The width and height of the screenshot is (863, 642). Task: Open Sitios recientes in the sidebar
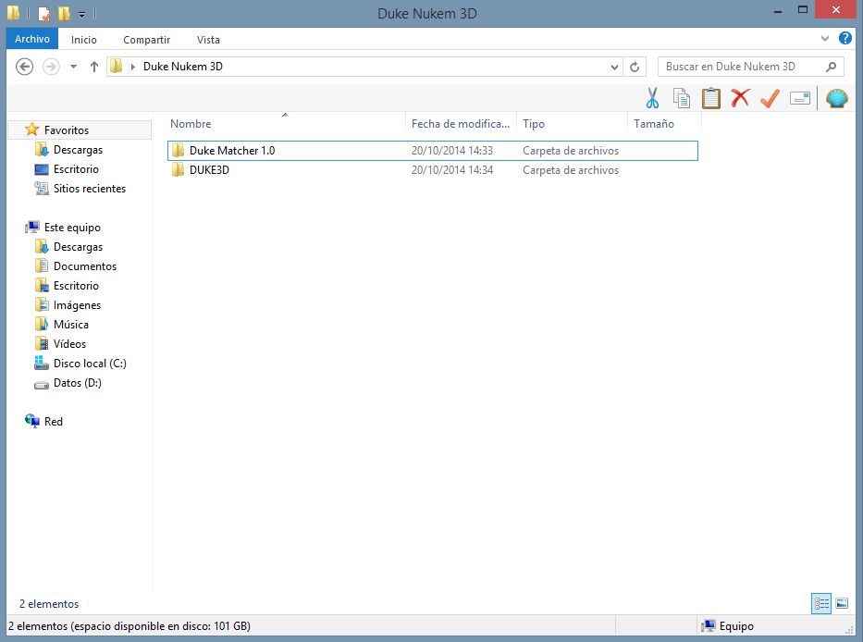click(x=89, y=189)
